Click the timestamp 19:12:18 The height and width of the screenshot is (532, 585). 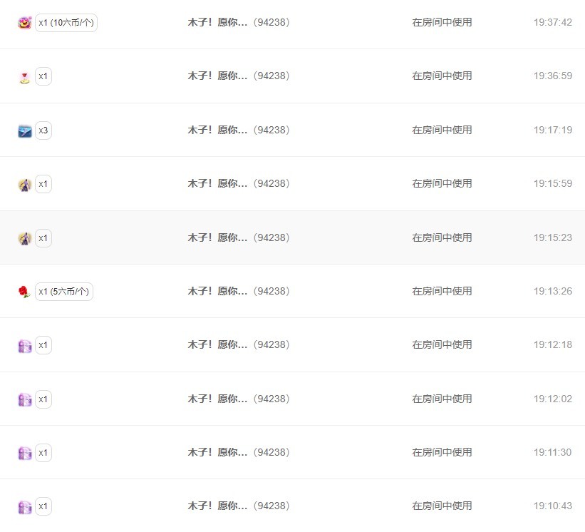552,344
